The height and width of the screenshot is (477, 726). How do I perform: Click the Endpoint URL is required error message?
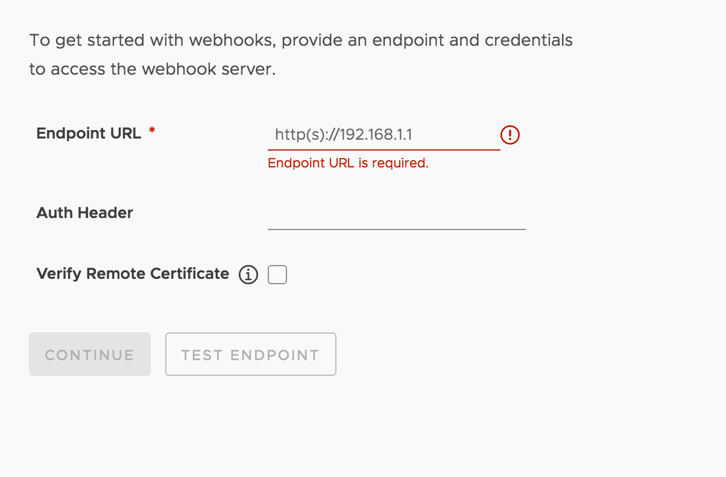[x=348, y=163]
